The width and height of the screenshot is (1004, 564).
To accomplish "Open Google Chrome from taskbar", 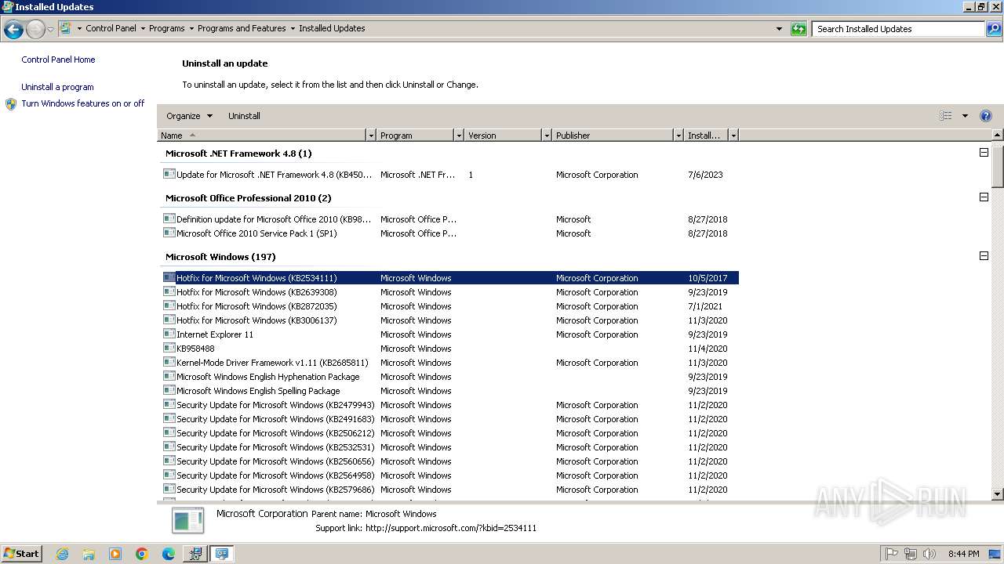I will 142,554.
